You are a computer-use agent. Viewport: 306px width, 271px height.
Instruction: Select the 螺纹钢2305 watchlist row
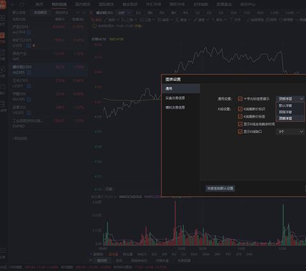click(49, 70)
